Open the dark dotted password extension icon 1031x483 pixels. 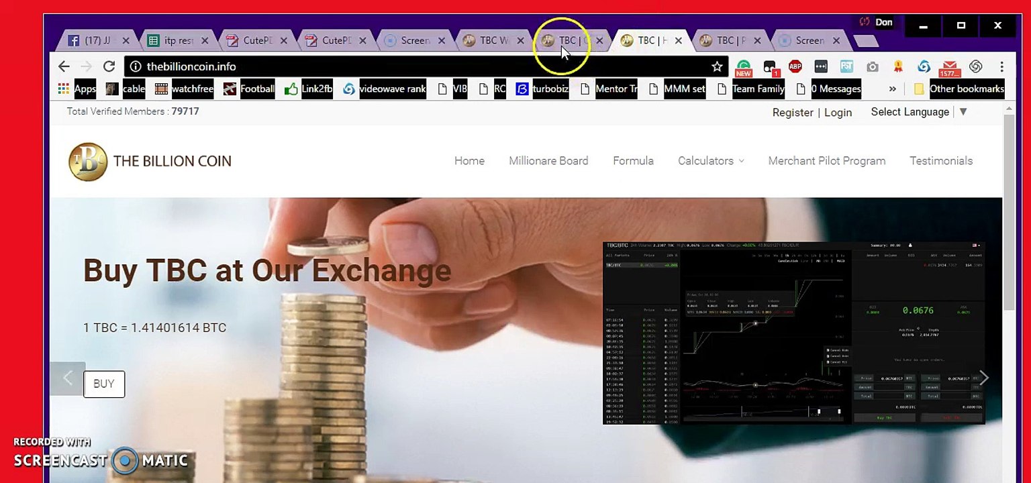(820, 66)
